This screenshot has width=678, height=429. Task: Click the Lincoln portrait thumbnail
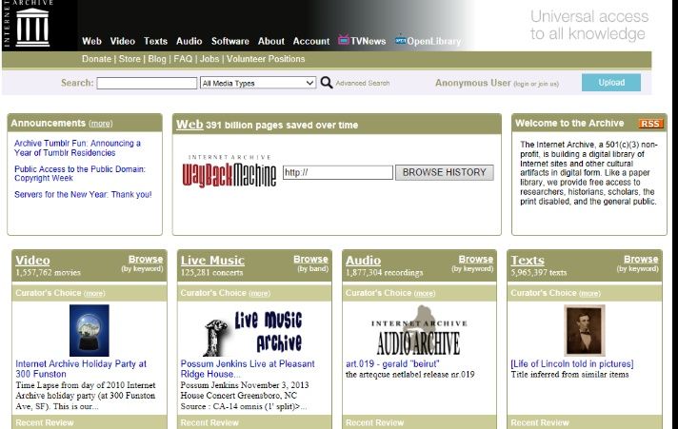tap(585, 330)
